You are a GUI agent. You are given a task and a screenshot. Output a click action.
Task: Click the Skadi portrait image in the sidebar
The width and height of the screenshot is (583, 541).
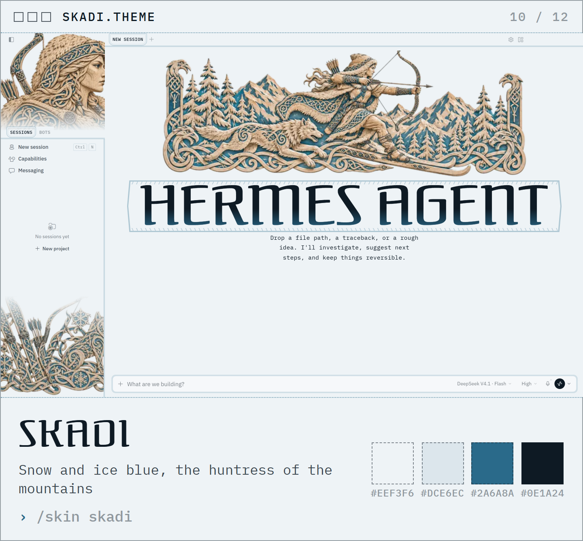[x=53, y=81]
